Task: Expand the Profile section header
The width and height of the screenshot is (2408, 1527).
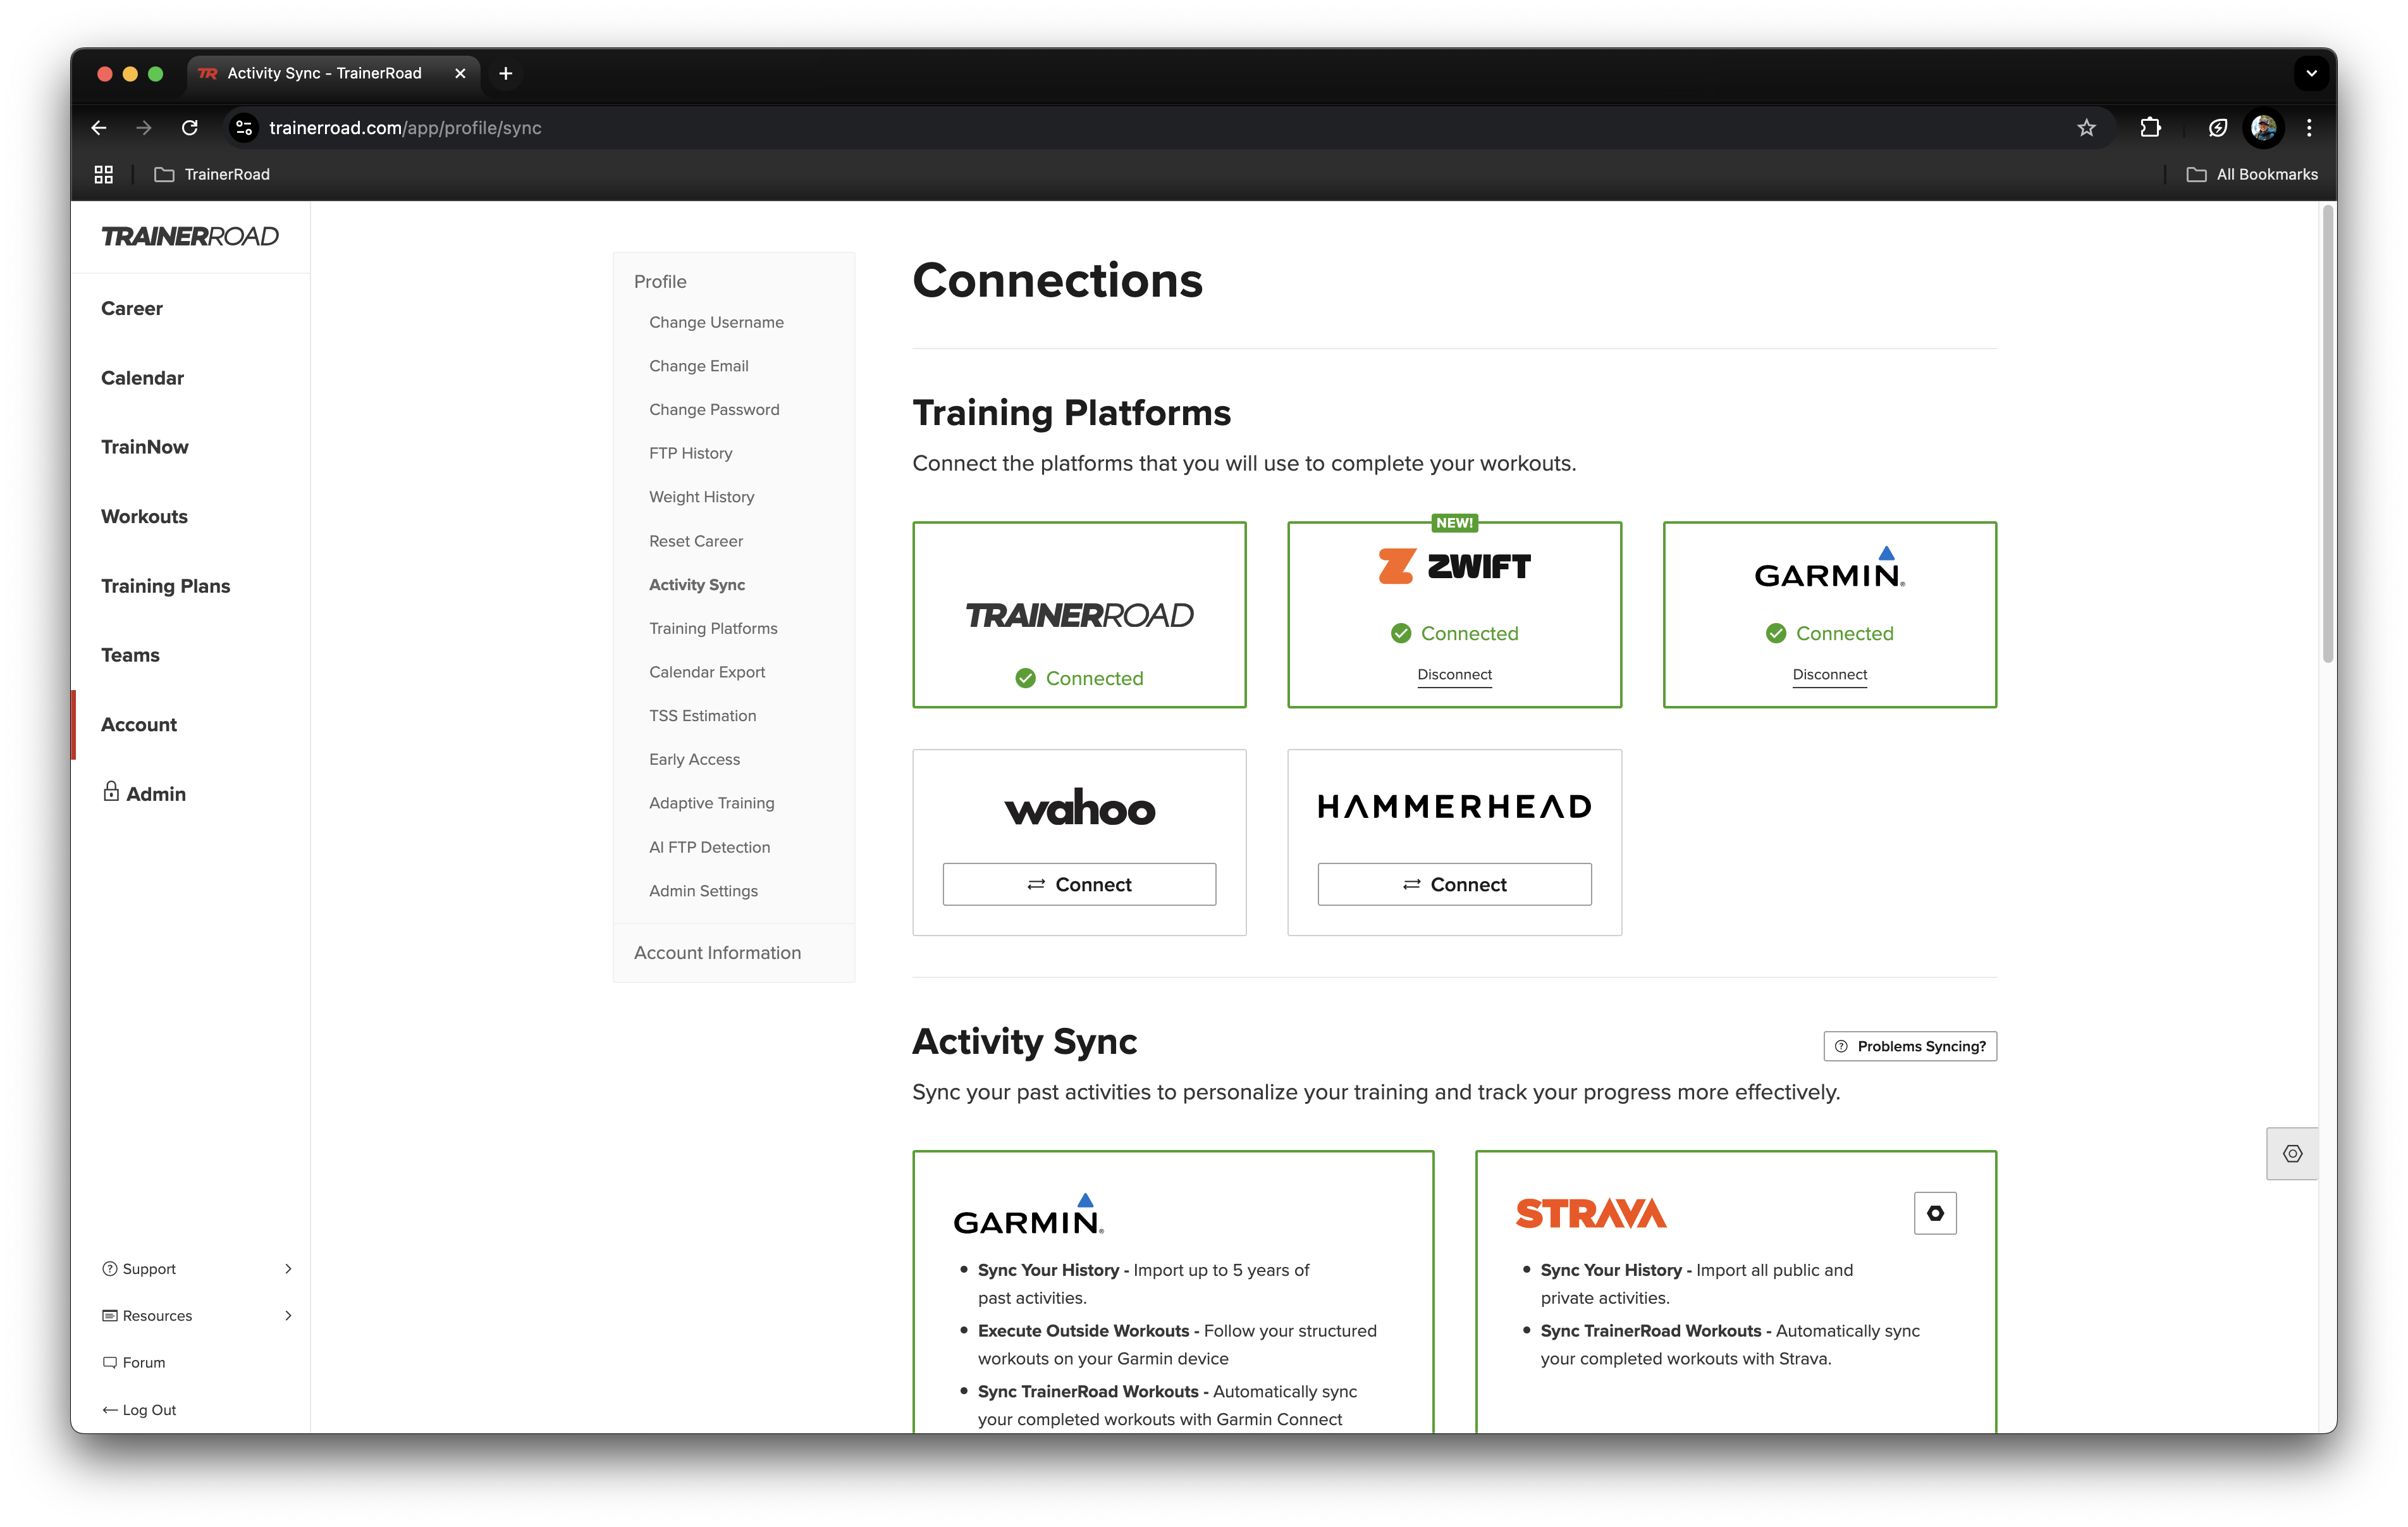Action: (660, 281)
